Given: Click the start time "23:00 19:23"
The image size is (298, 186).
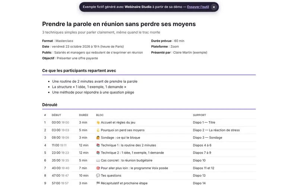Looking at the screenshot, I should (x=60, y=153).
